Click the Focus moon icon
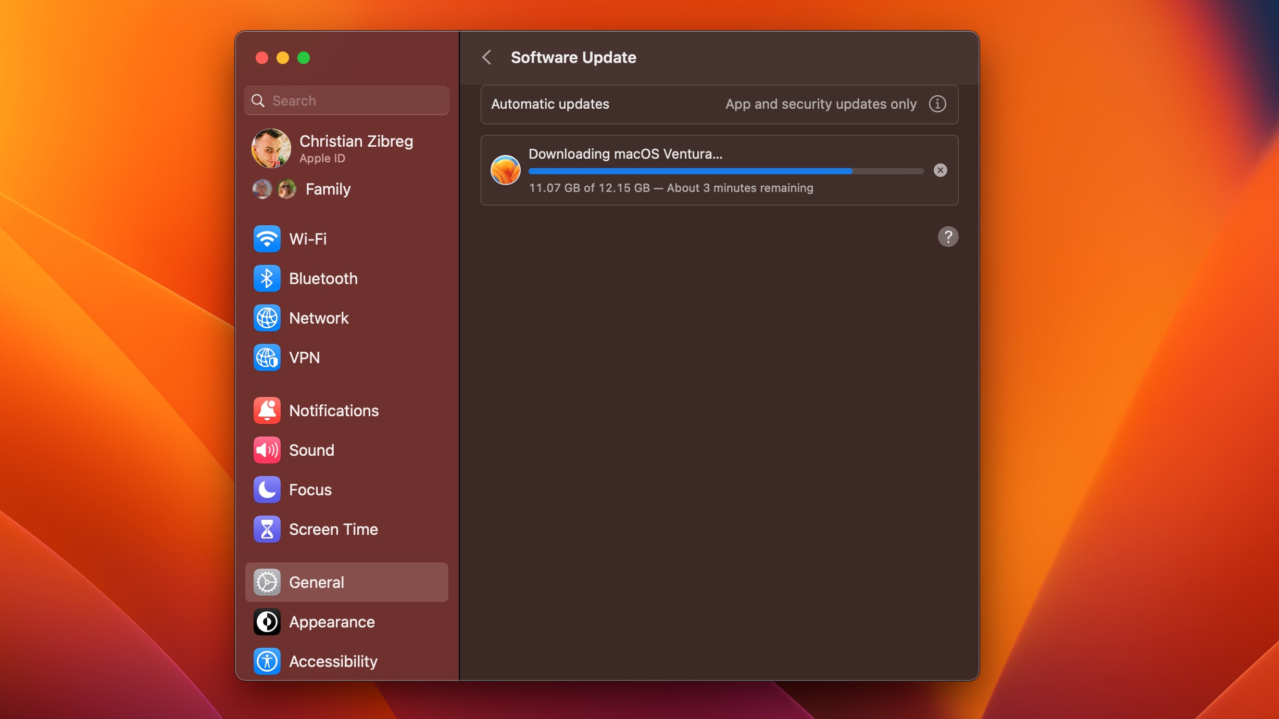 point(267,490)
